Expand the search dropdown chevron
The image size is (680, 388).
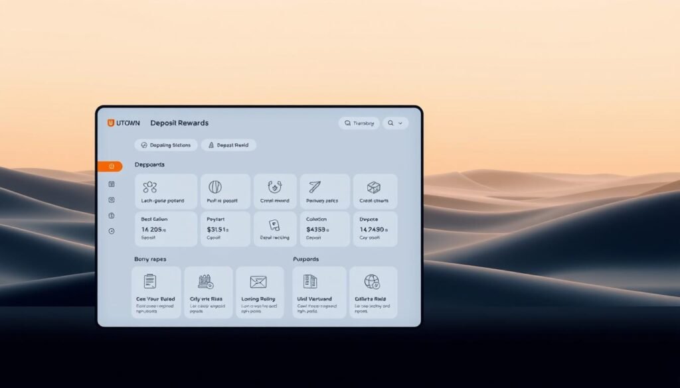pos(400,123)
